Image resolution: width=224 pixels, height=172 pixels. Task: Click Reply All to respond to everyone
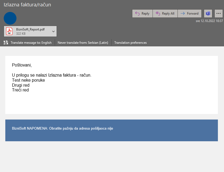pos(165,14)
